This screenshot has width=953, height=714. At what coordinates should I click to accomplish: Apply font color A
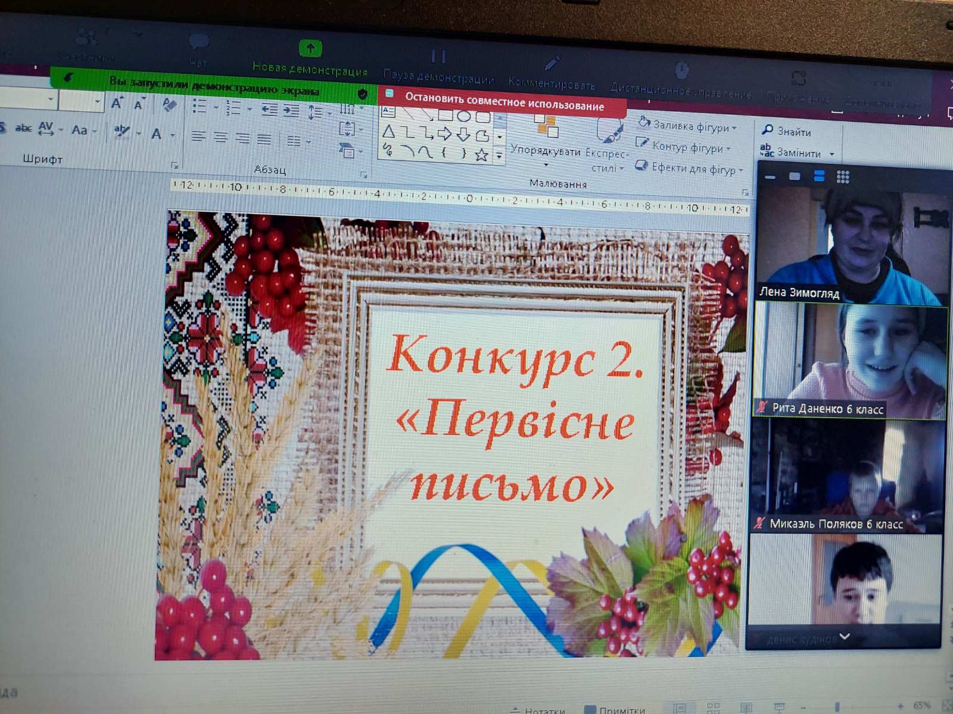tap(156, 134)
